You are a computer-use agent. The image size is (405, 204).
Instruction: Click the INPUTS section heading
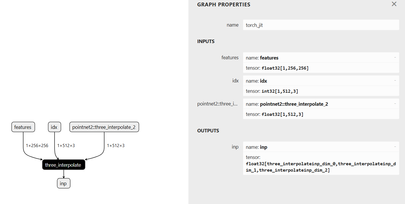click(206, 41)
